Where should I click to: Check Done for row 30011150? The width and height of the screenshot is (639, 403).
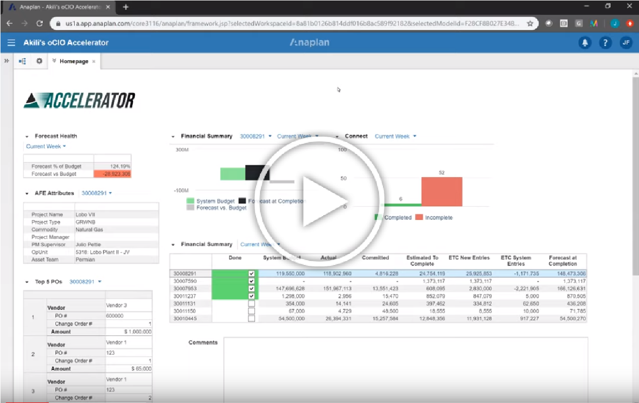252,311
